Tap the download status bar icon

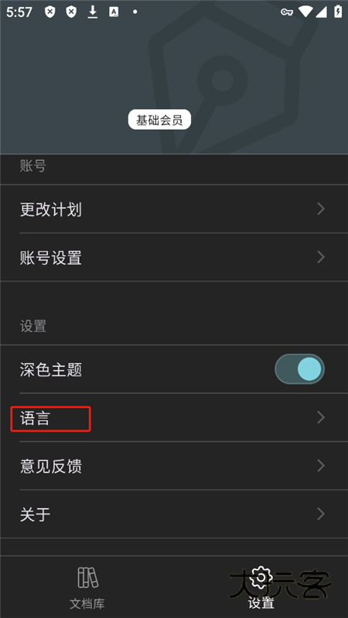(x=92, y=12)
